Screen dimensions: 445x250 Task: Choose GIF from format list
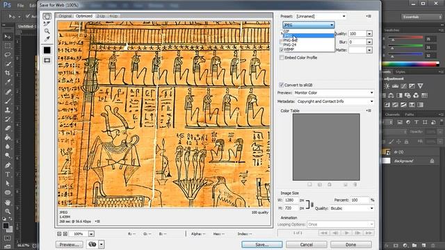coord(309,31)
